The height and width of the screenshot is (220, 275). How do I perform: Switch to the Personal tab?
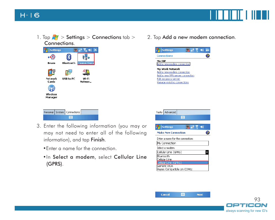[49, 112]
